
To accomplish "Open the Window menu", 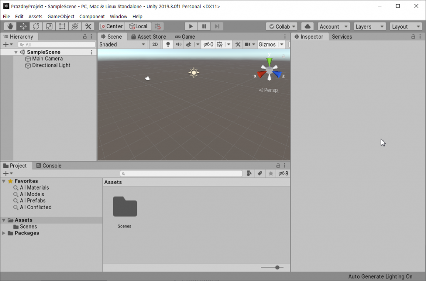I will click(119, 17).
